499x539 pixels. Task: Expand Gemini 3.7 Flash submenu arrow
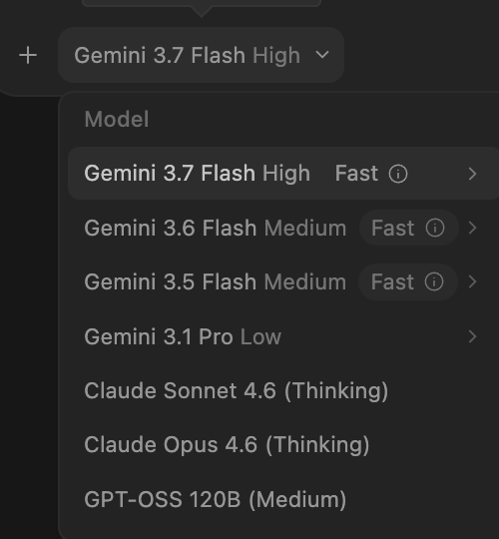pyautogui.click(x=472, y=174)
